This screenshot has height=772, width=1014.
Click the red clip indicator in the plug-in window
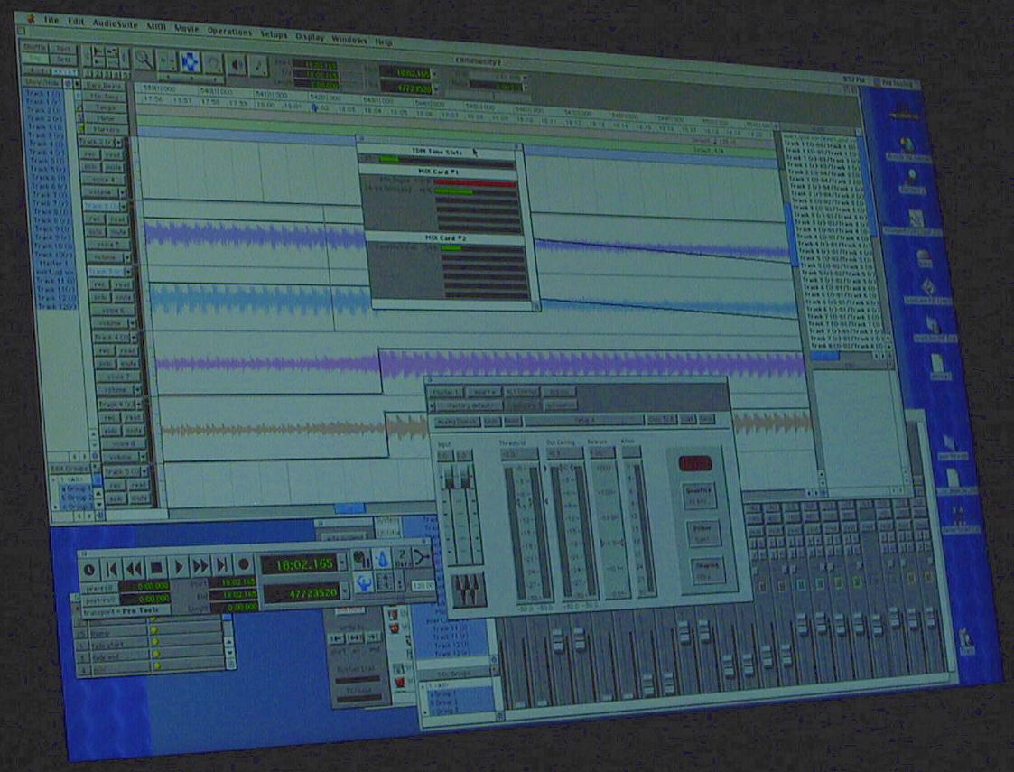(694, 463)
